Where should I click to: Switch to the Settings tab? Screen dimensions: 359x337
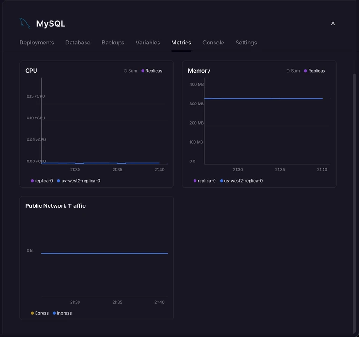click(x=246, y=43)
